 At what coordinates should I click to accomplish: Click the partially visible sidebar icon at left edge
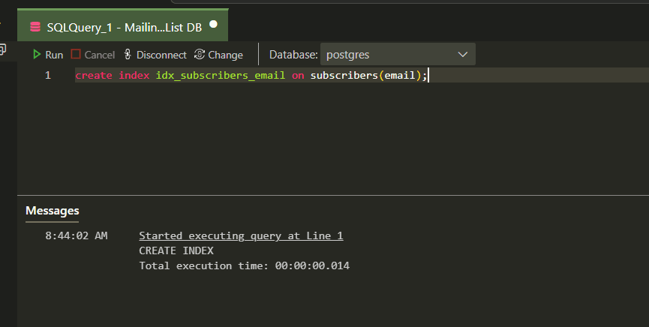tap(3, 49)
